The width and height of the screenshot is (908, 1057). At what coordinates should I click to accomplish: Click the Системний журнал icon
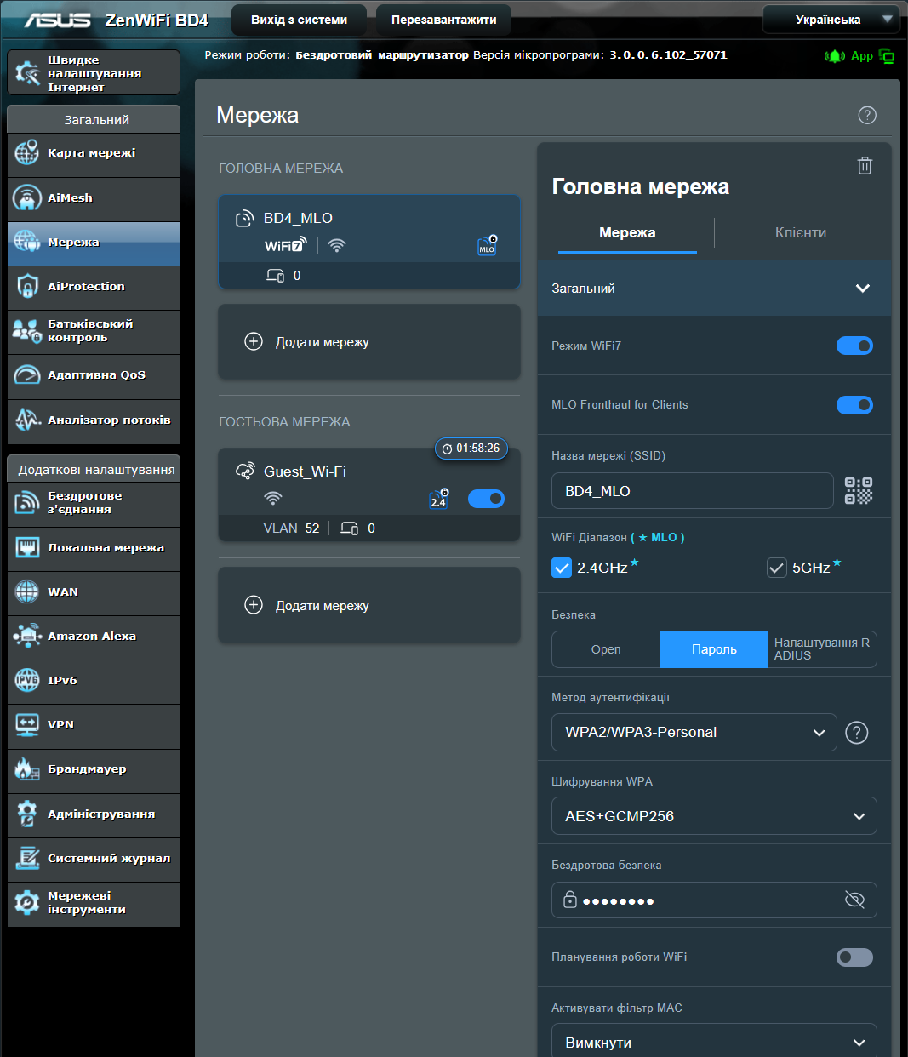(x=27, y=858)
